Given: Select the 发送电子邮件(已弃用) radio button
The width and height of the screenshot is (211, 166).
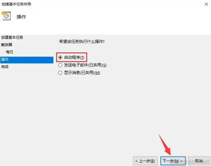Looking at the screenshot, I should point(60,65).
